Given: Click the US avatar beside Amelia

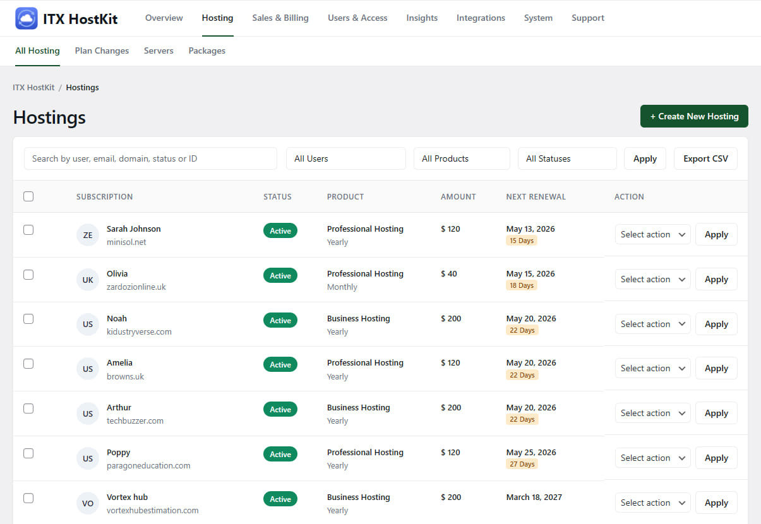Looking at the screenshot, I should click(x=88, y=369).
